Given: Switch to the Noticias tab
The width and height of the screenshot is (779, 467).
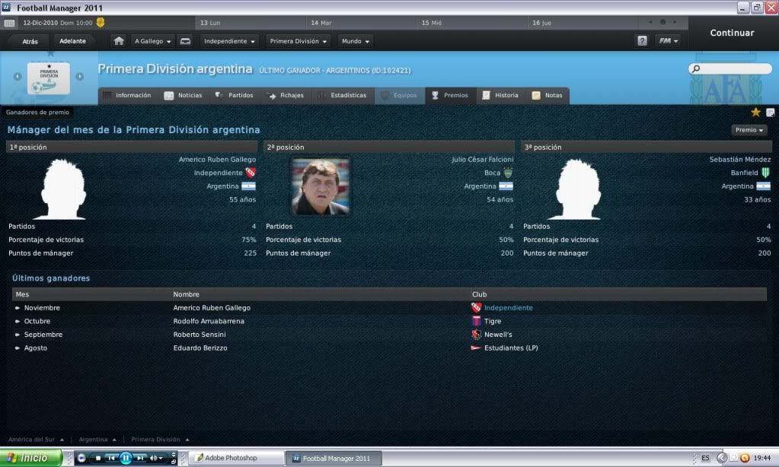Looking at the screenshot, I should pyautogui.click(x=184, y=95).
